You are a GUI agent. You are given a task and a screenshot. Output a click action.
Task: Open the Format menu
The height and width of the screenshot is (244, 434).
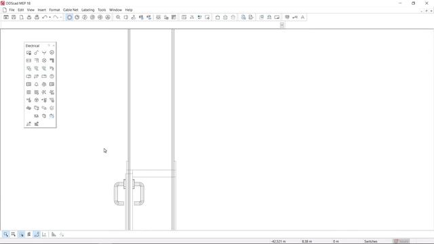tap(54, 10)
